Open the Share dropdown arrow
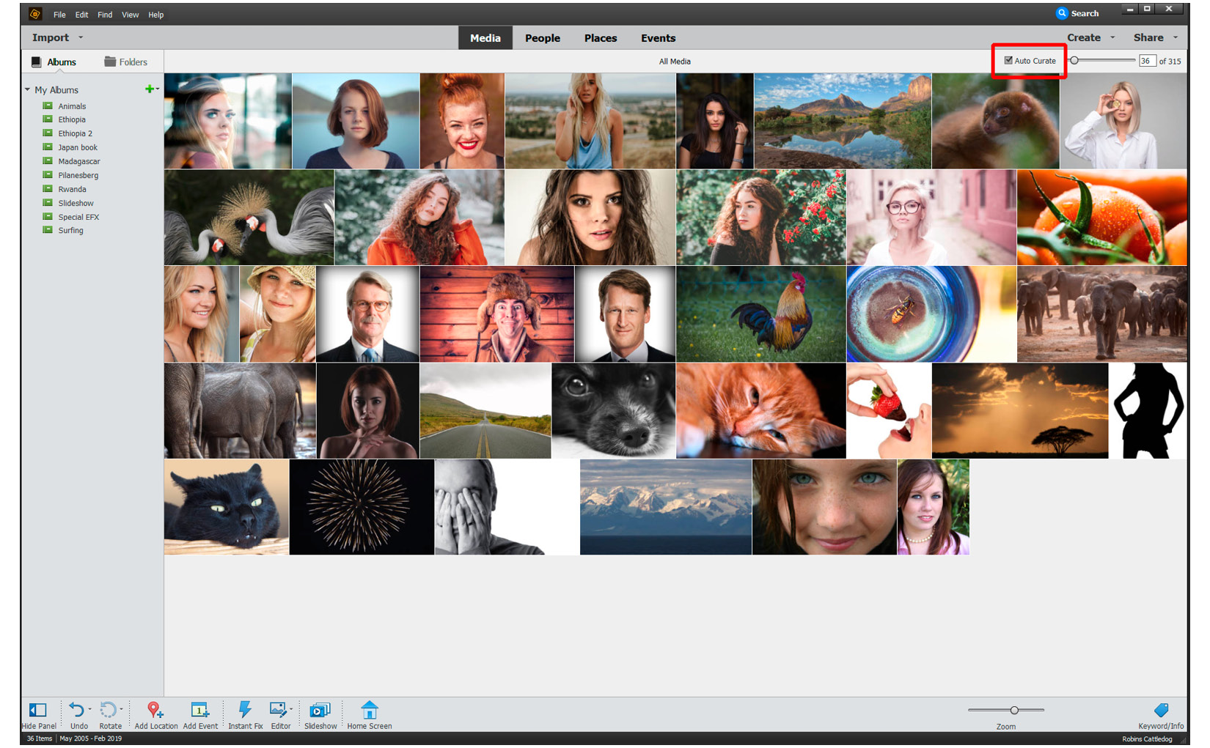This screenshot has height=748, width=1210. coord(1176,37)
